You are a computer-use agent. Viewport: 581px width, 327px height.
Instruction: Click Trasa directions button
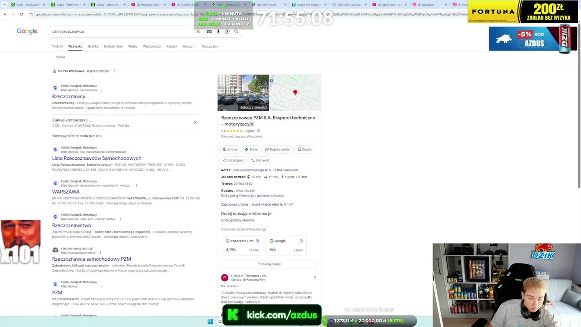click(x=251, y=149)
